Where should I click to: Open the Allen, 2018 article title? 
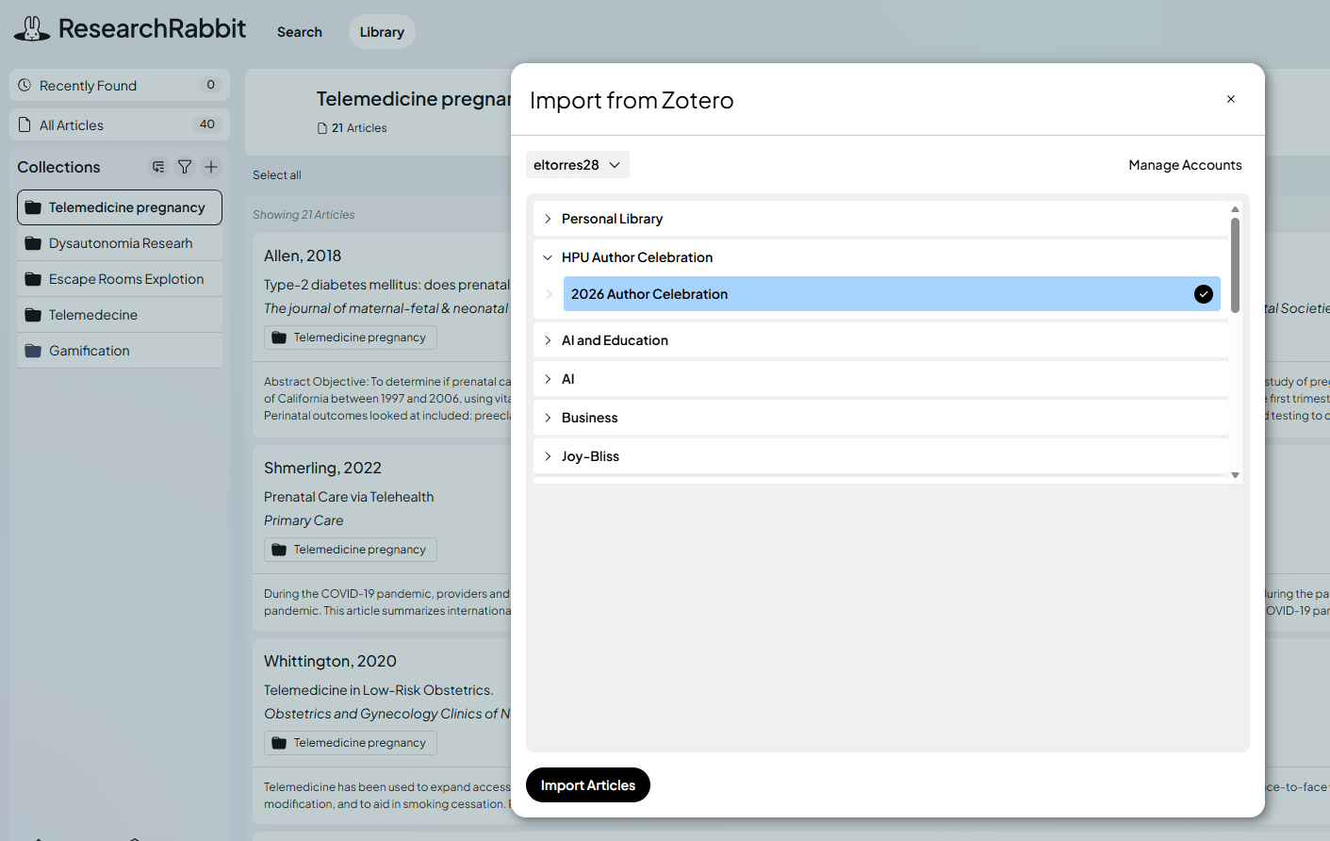pos(303,256)
